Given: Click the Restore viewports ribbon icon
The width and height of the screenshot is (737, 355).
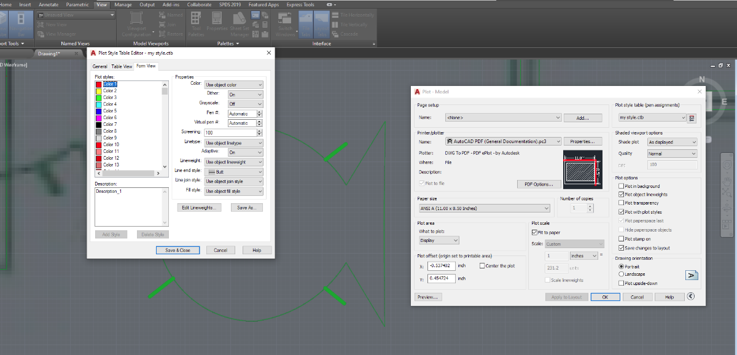Looking at the screenshot, I should [171, 34].
